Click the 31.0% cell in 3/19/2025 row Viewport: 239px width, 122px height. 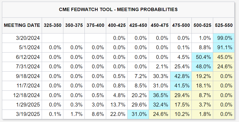tap(138, 114)
